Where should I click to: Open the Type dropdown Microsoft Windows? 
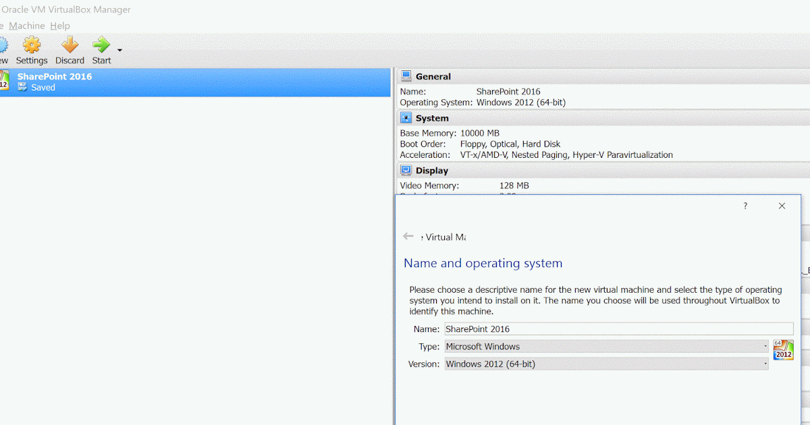606,347
